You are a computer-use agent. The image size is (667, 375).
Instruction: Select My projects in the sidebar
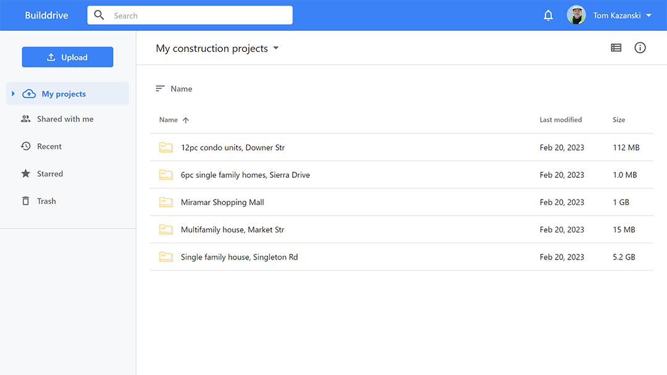pos(68,94)
